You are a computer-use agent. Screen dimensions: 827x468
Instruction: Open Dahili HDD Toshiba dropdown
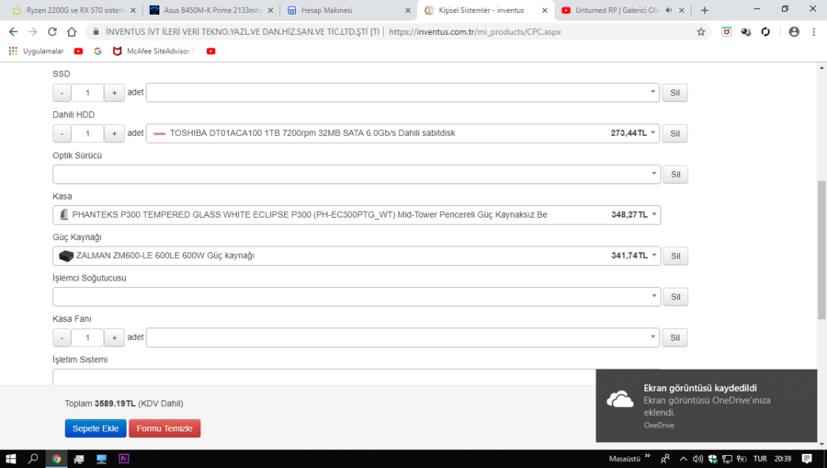tap(402, 133)
